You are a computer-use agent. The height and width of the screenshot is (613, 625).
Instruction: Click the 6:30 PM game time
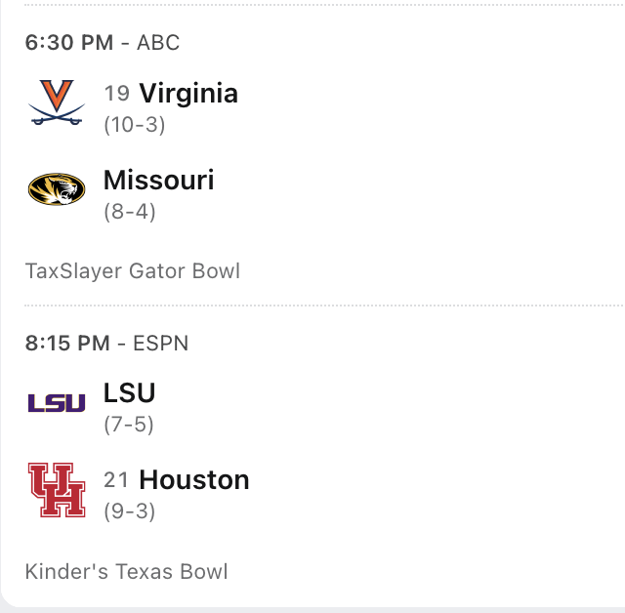pyautogui.click(x=68, y=43)
